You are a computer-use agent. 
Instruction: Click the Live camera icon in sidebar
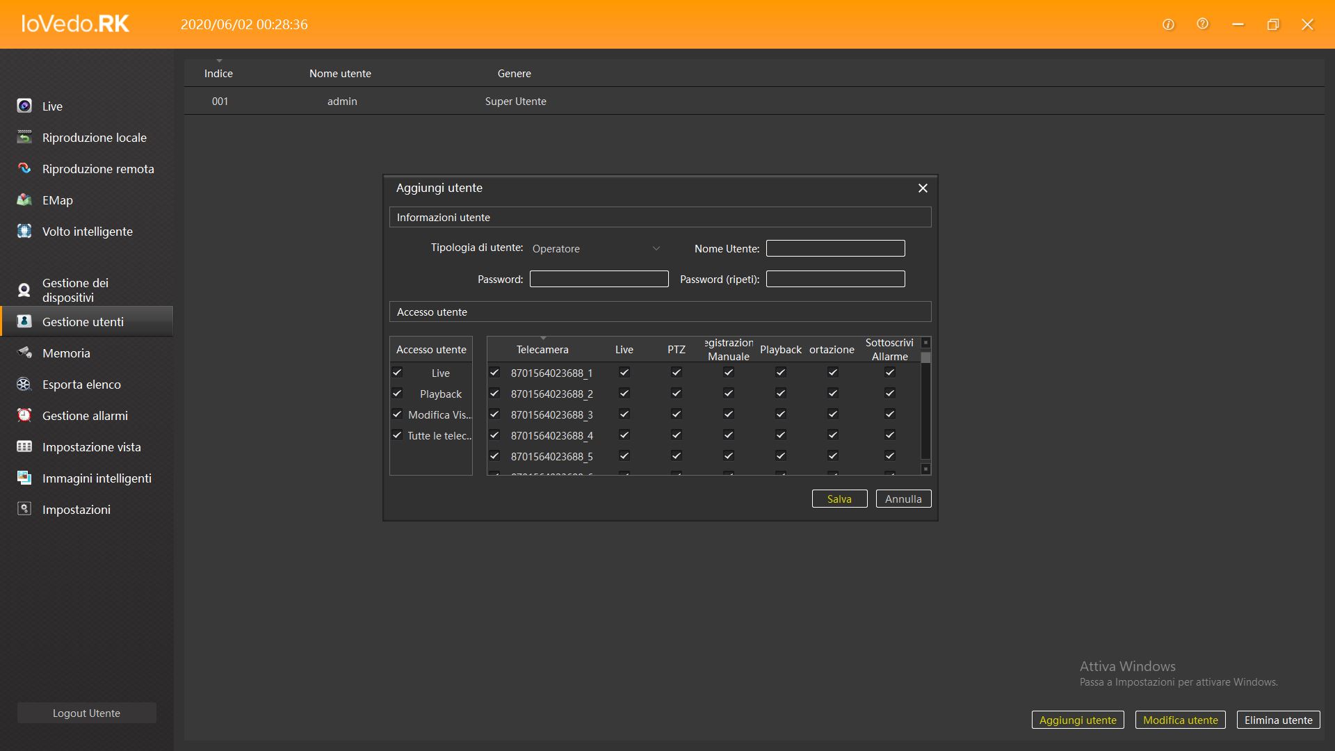click(24, 106)
